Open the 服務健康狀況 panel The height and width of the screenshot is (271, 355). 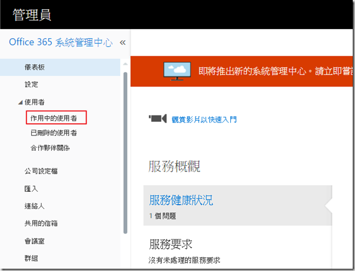click(181, 200)
